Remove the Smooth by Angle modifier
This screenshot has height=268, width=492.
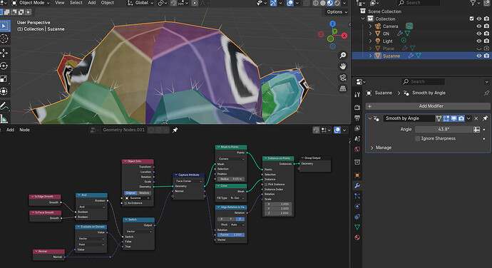point(476,118)
